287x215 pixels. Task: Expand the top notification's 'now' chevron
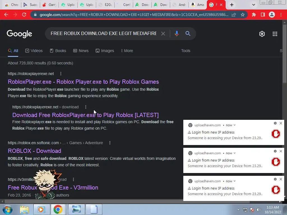click(x=235, y=125)
